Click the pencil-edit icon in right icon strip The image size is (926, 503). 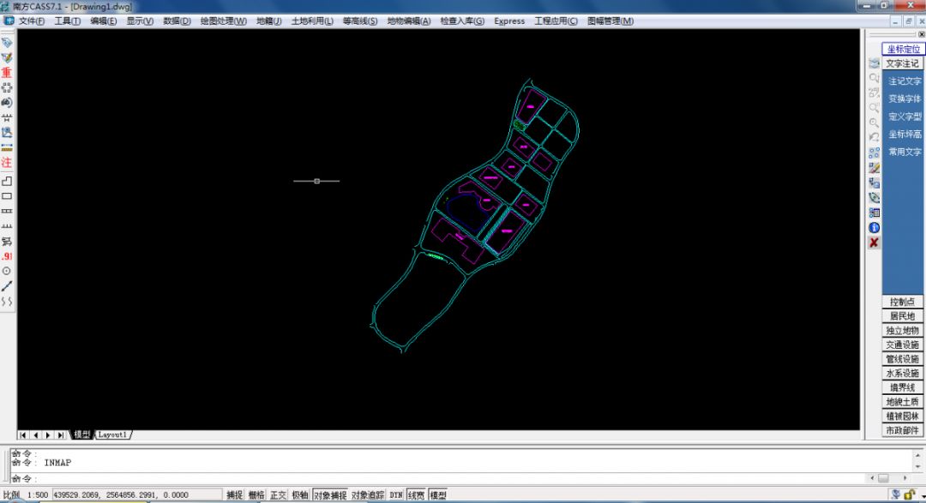[x=874, y=168]
